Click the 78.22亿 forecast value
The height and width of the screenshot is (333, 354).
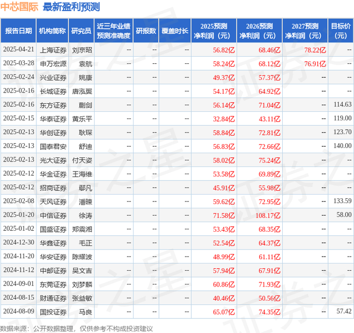pyautogui.click(x=315, y=50)
